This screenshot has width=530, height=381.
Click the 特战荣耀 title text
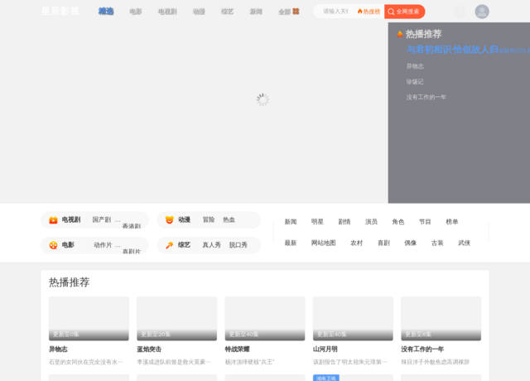click(x=238, y=350)
